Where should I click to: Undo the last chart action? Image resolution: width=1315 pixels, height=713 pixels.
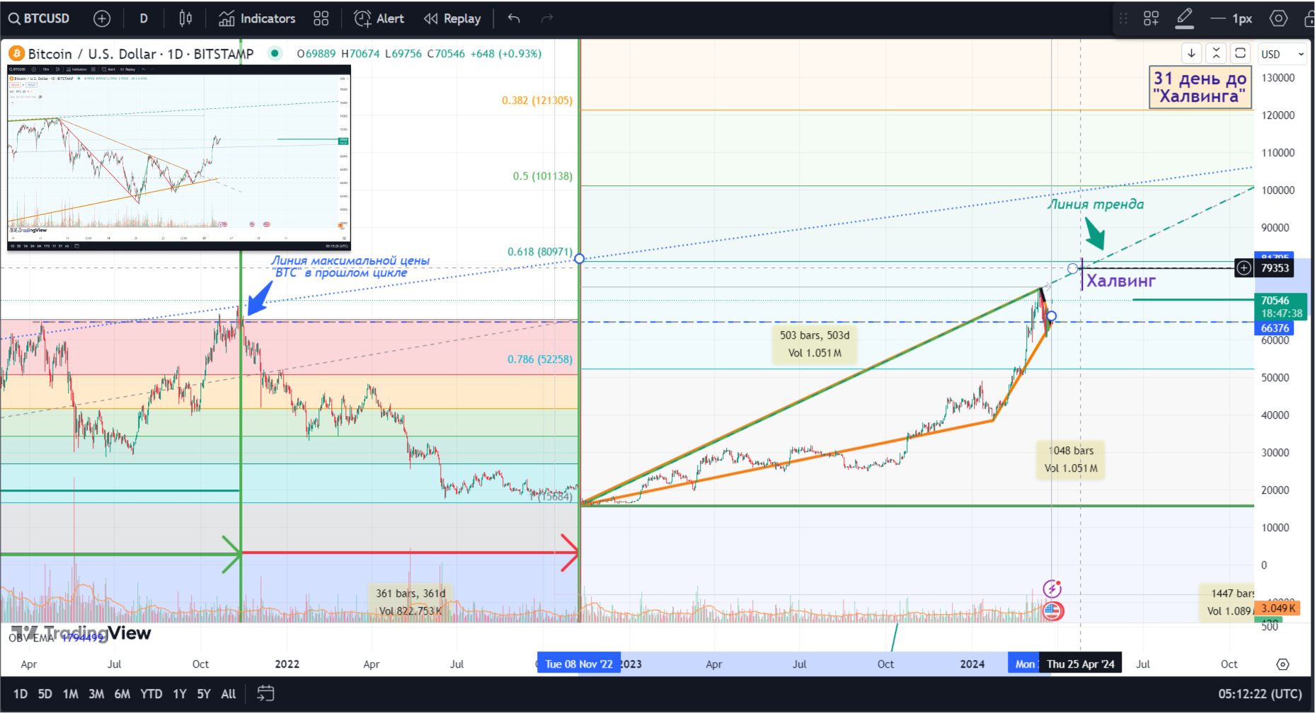pyautogui.click(x=514, y=18)
